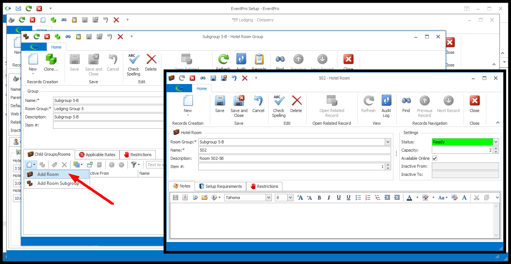Increase Capacity value with up spinner
Screen dimensions: 511x264
click(x=496, y=148)
